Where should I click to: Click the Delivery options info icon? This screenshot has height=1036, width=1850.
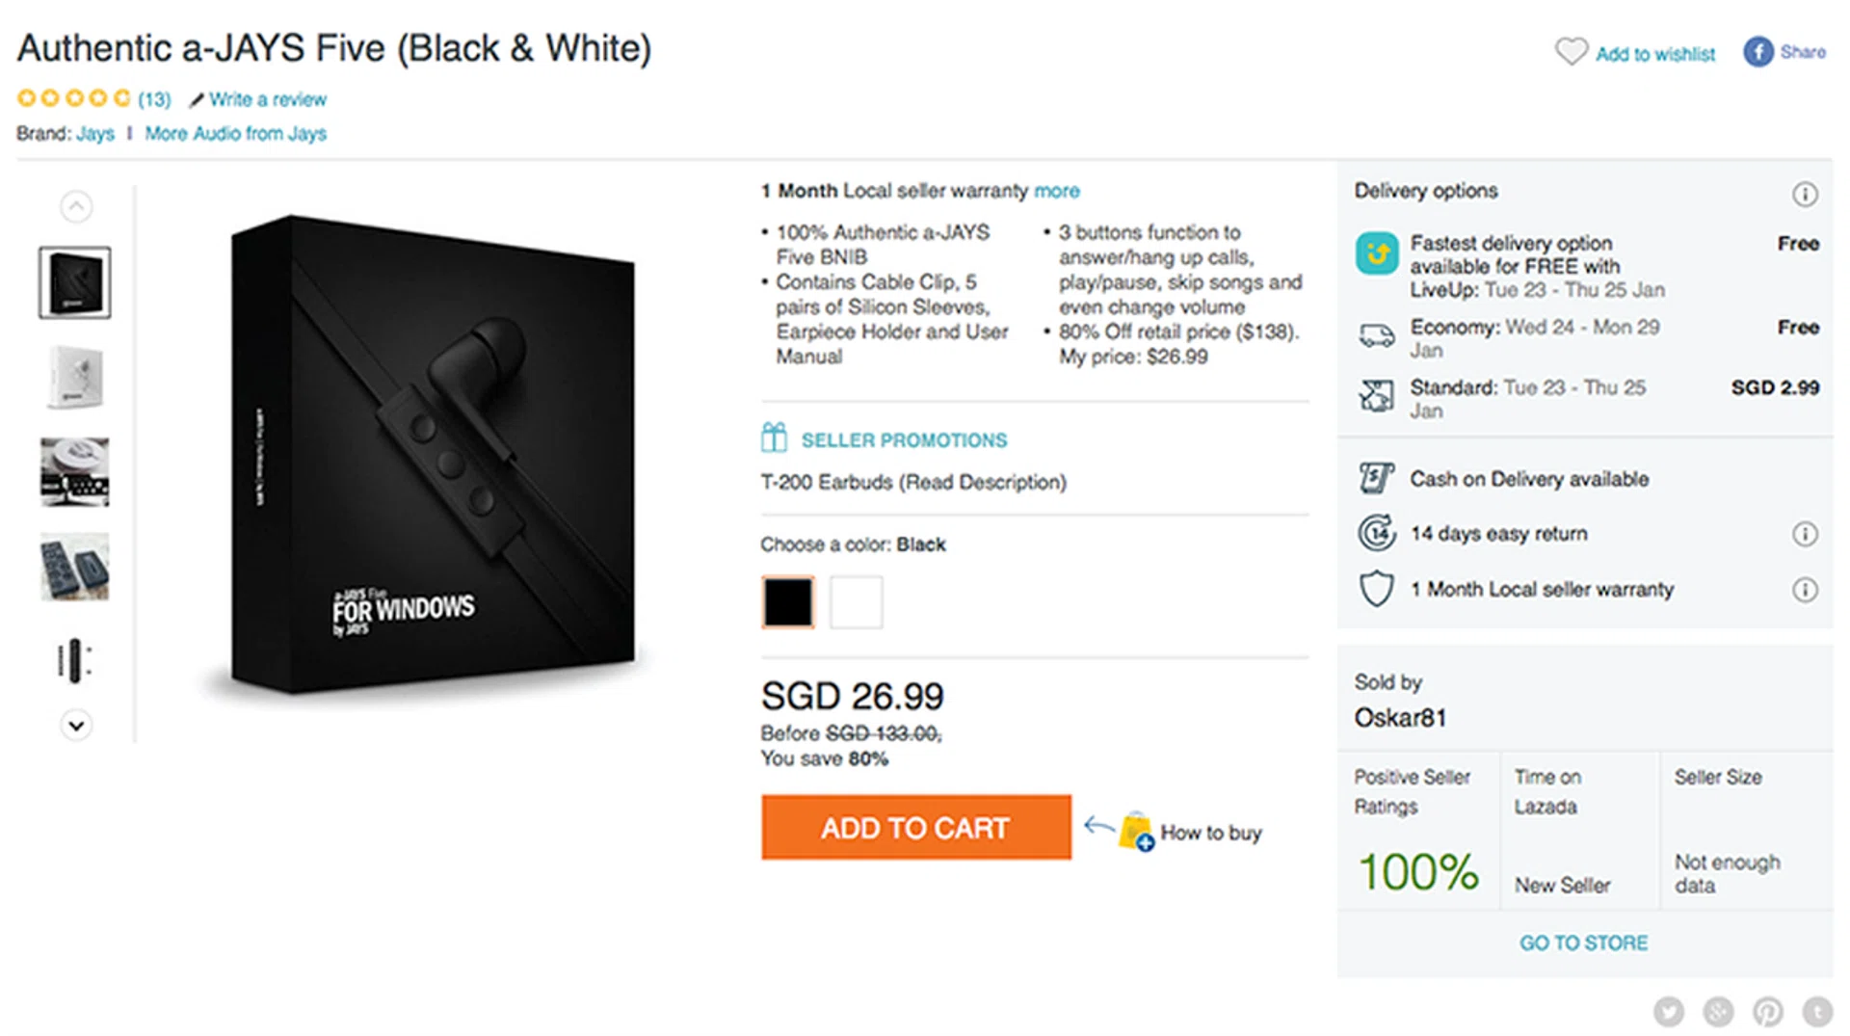(x=1804, y=195)
